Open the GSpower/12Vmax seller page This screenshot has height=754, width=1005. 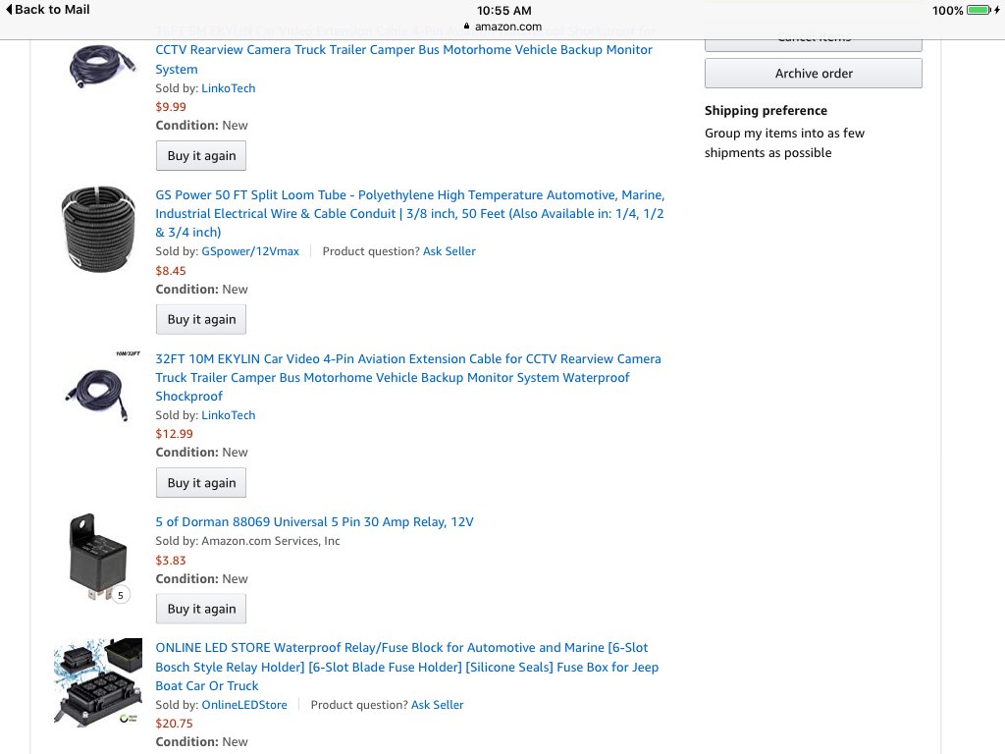(x=250, y=251)
